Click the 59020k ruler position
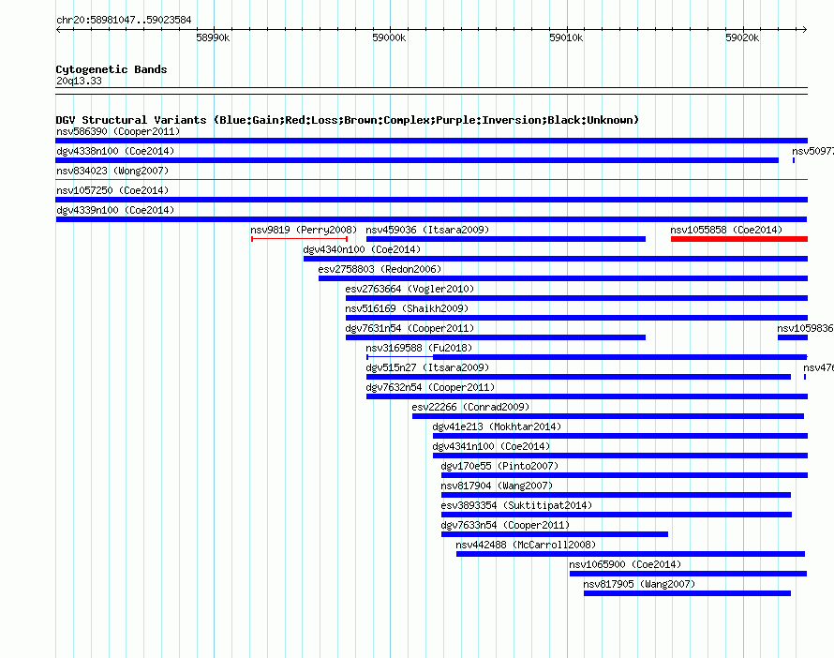Image resolution: width=834 pixels, height=658 pixels. pyautogui.click(x=742, y=37)
